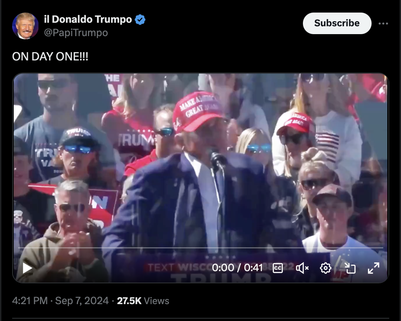
Task: Click the 27.5K Views count
Action: (x=143, y=301)
